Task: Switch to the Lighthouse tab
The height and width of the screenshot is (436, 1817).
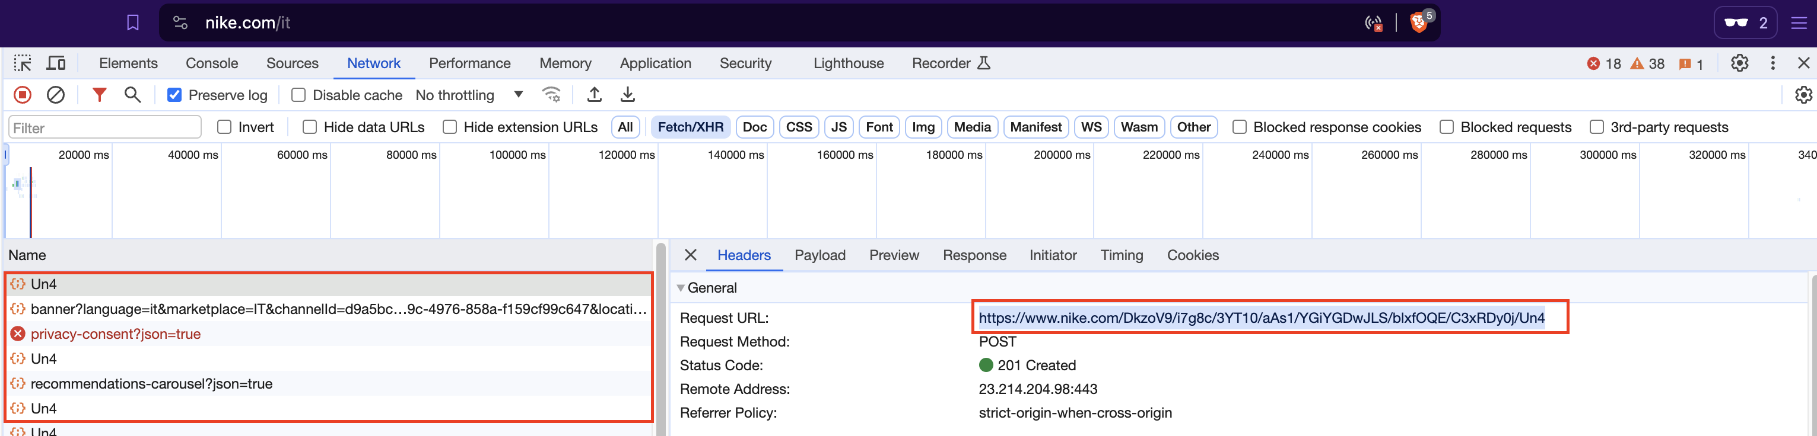Action: tap(848, 63)
